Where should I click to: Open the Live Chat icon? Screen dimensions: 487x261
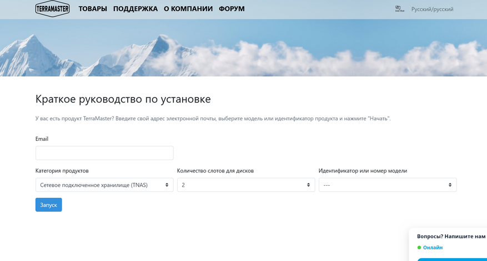coord(399,9)
